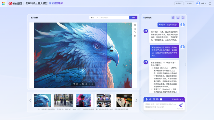The width and height of the screenshot is (214, 120).
Task: Send message with the paper plane icon
Action: (181, 105)
